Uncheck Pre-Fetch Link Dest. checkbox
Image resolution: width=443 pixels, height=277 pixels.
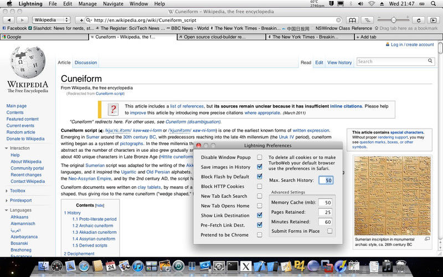point(259,225)
